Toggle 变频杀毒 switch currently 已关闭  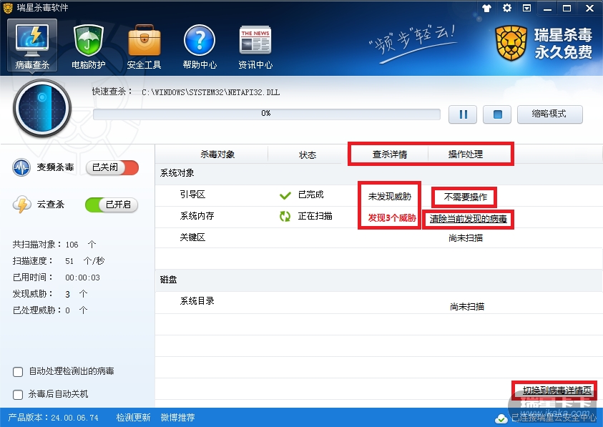pos(112,167)
